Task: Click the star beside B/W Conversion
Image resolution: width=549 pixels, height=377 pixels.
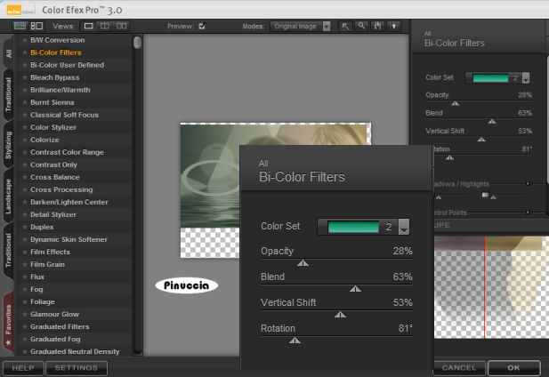Action: coord(25,40)
